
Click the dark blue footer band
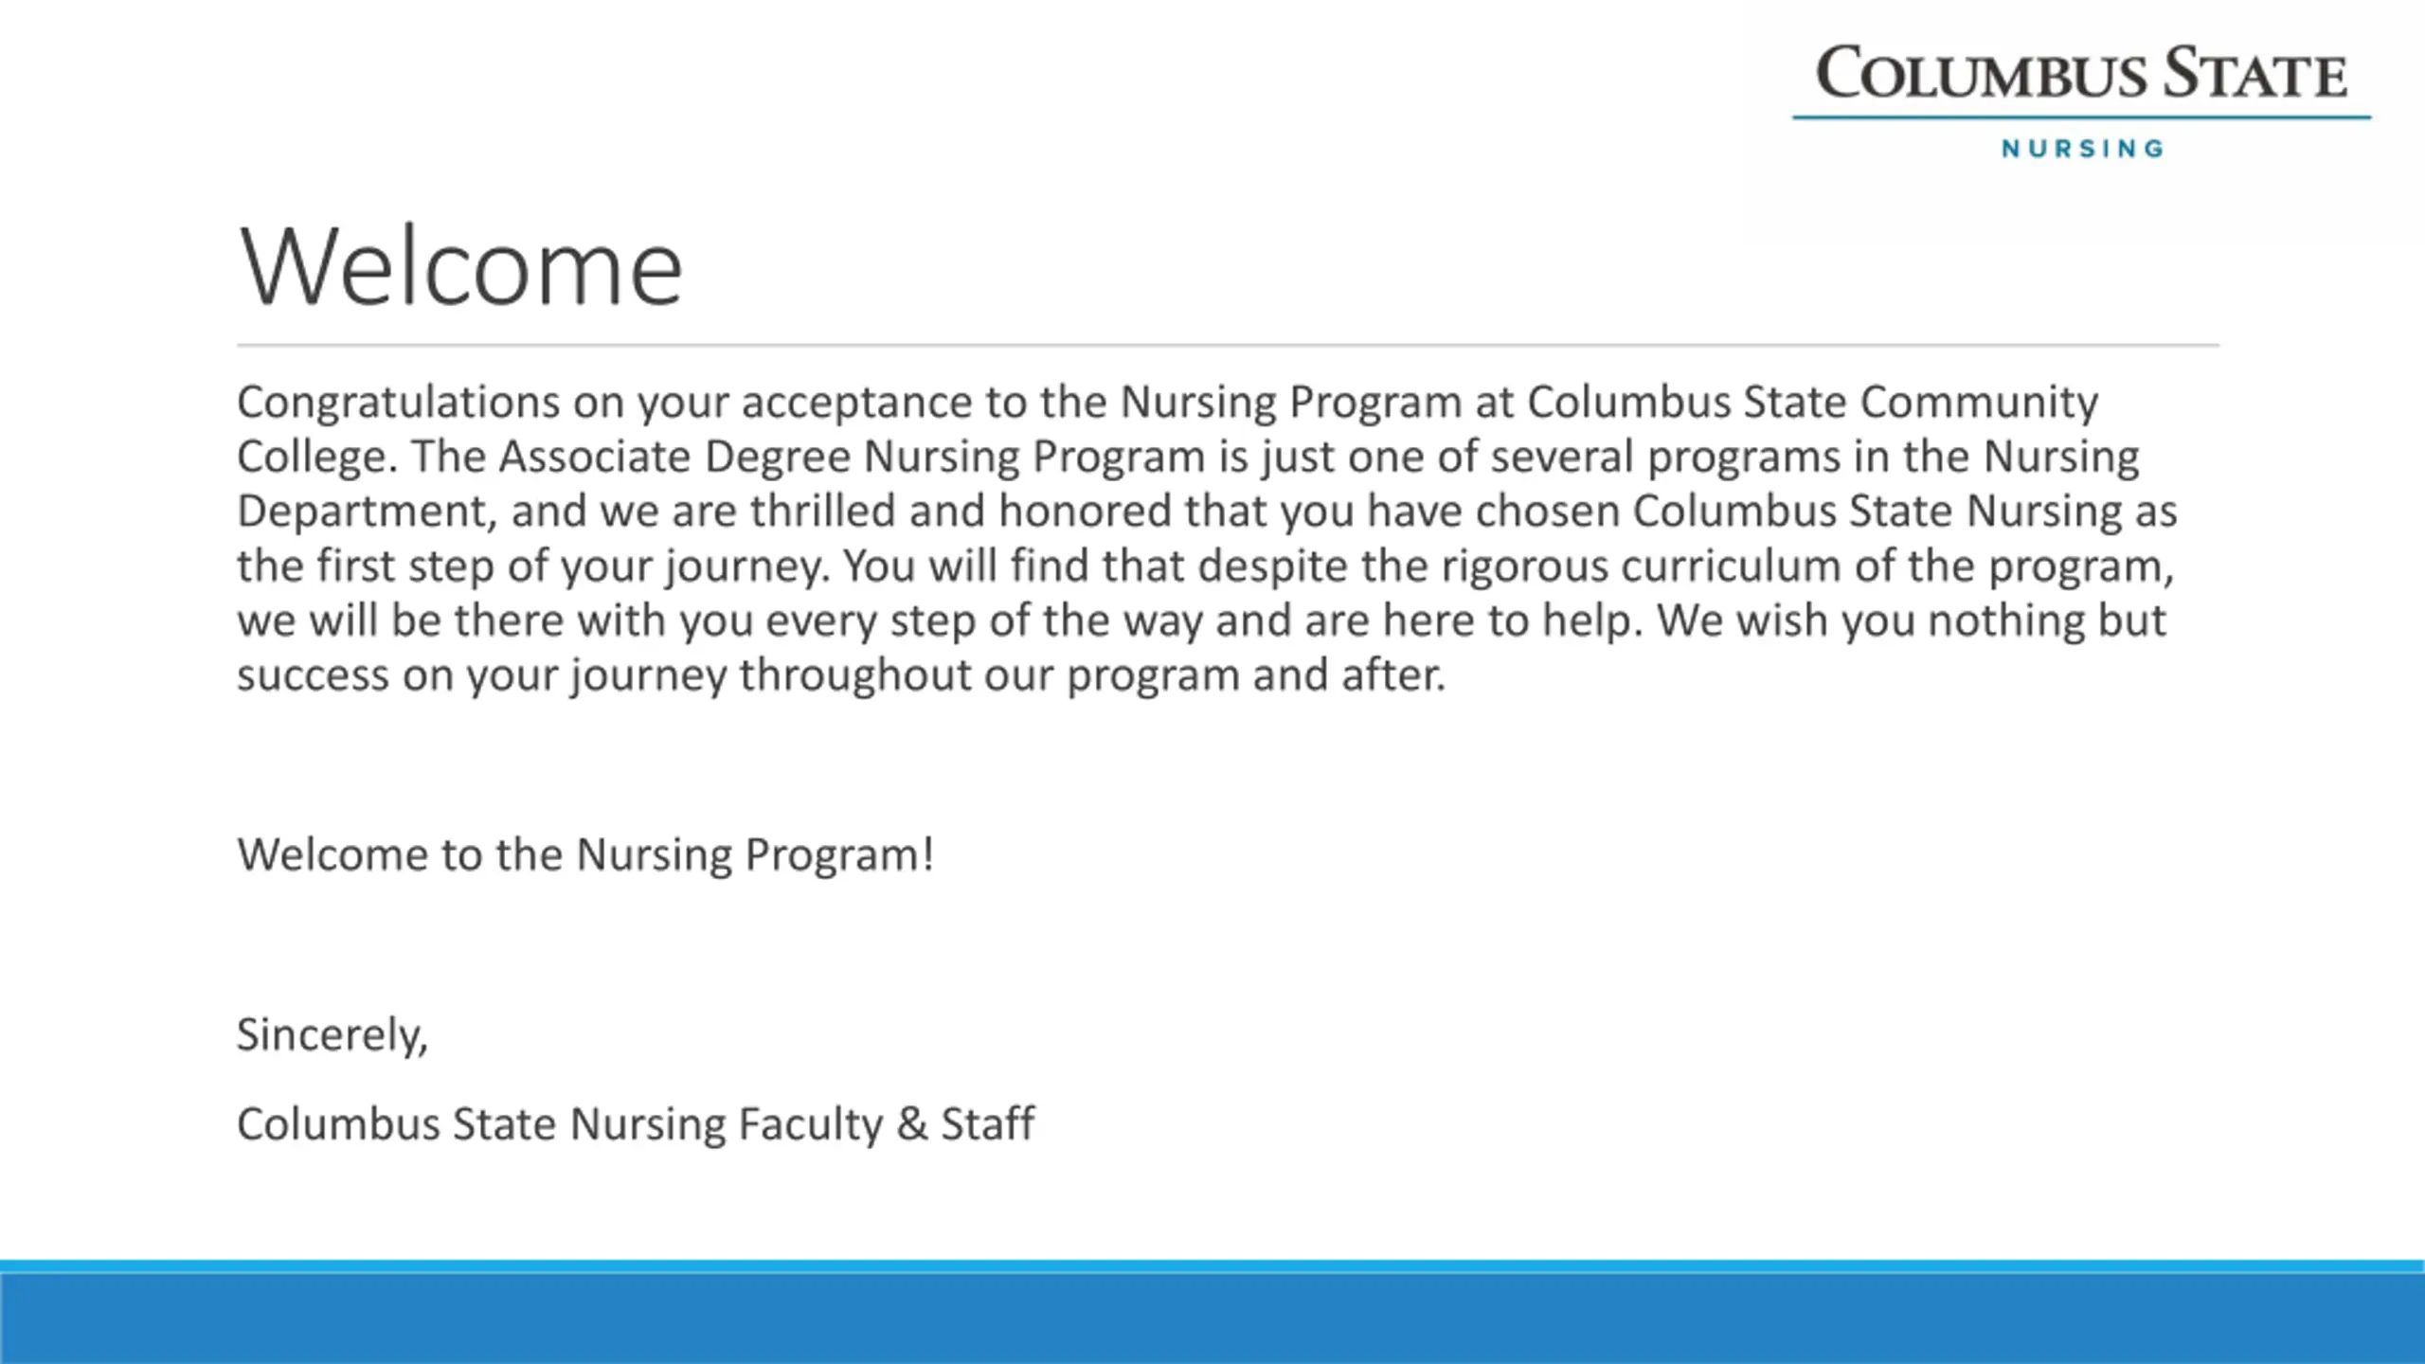(1212, 1319)
